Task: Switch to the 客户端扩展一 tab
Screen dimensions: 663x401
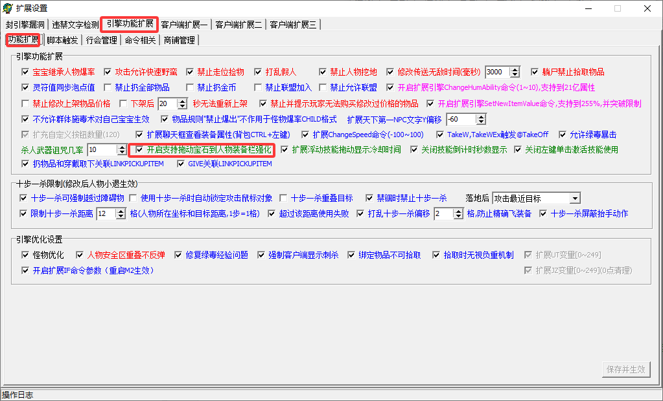Action: [x=184, y=25]
